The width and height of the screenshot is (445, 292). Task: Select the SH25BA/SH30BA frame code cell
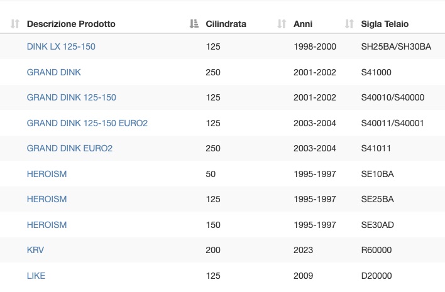396,46
